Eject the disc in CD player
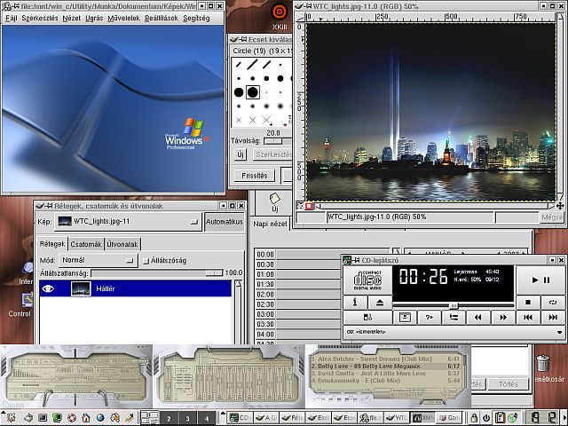The image size is (568, 426). click(x=380, y=303)
